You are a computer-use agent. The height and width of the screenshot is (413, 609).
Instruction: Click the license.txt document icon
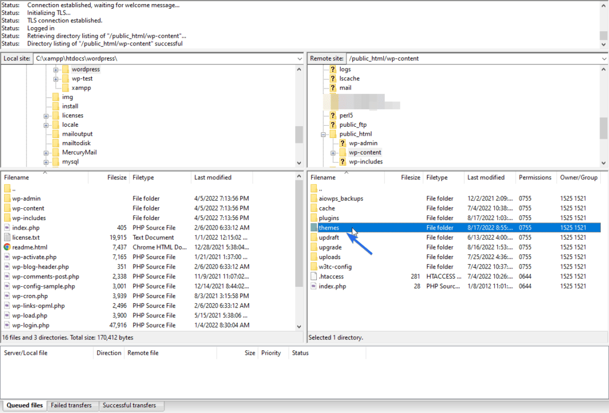tap(7, 238)
